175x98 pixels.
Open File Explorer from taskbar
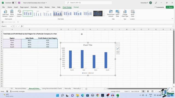coord(77,95)
